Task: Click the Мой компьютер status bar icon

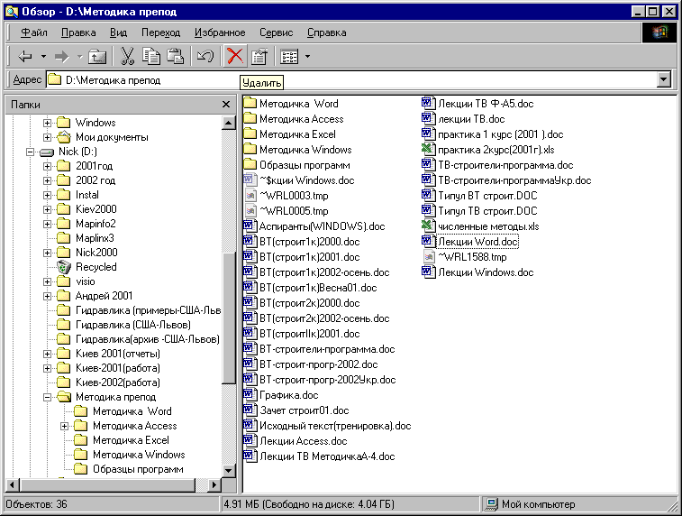Action: (492, 504)
